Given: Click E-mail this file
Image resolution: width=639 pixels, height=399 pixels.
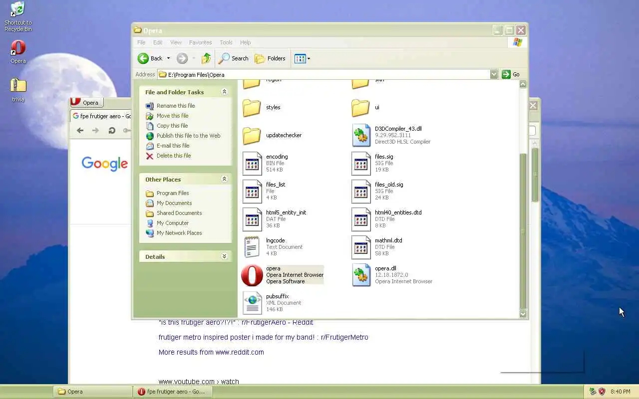Looking at the screenshot, I should tap(168, 146).
